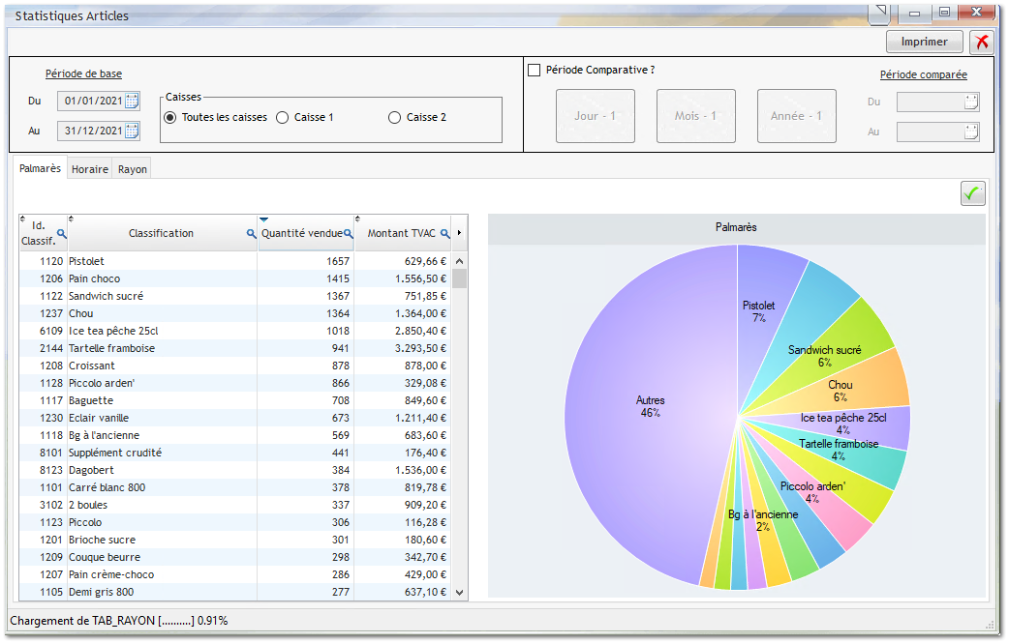The width and height of the screenshot is (1009, 644).
Task: Select the Caisse 2 radio button
Action: click(x=394, y=117)
